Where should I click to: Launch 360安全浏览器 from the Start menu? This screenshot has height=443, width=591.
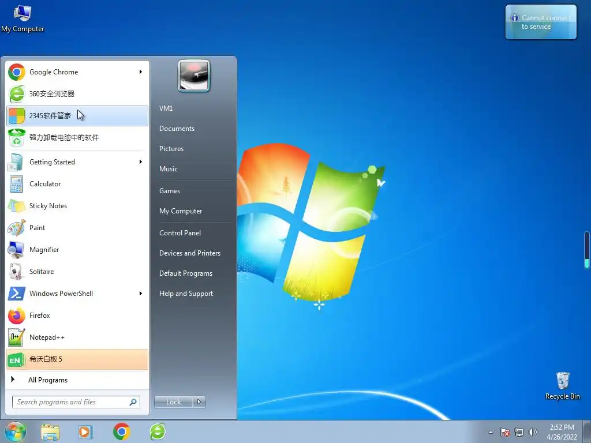[77, 94]
